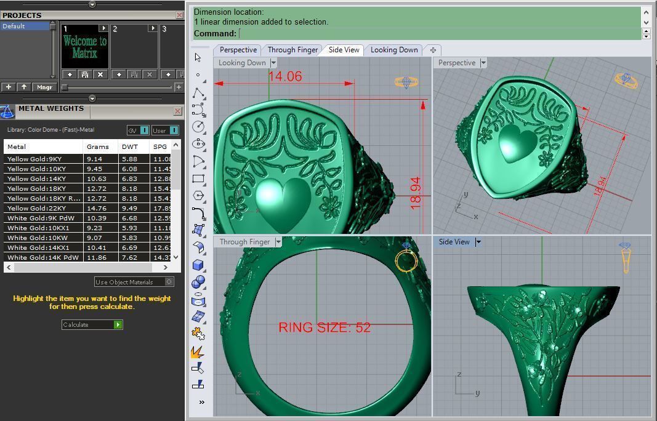Open Side View viewport dropdown arrow
The height and width of the screenshot is (421, 657).
coord(478,242)
